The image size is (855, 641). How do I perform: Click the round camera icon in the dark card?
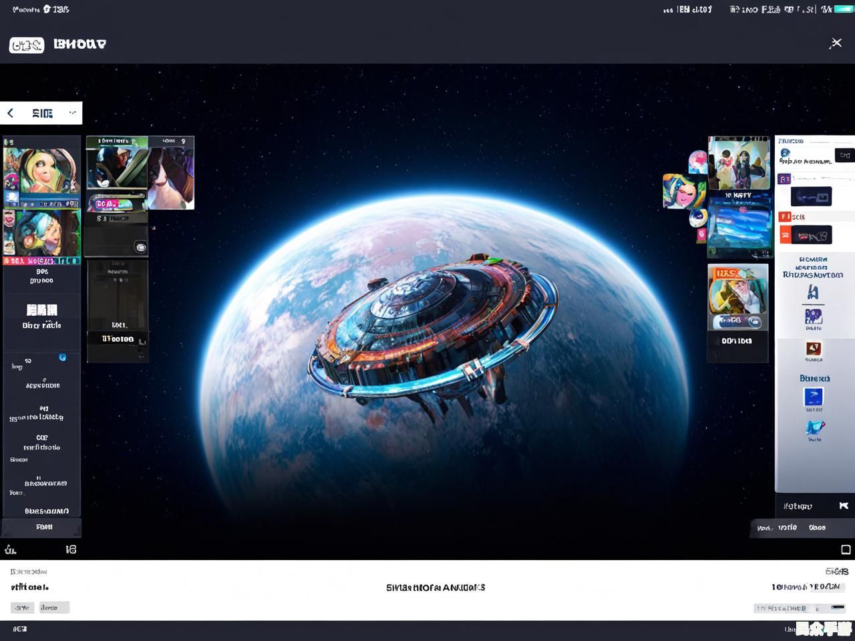tap(140, 247)
